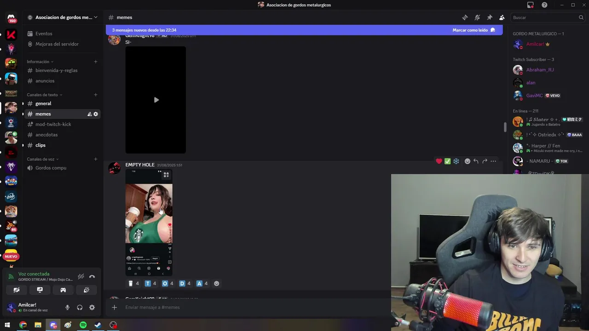This screenshot has height=331, width=589.
Task: Toggle the member list icon
Action: pos(502,17)
